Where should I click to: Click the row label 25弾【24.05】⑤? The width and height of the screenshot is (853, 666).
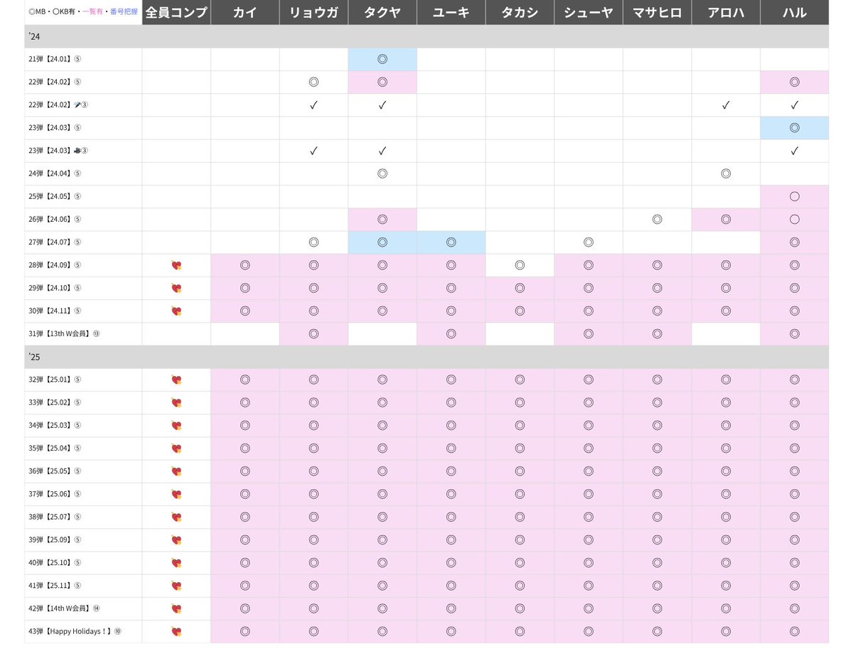click(x=55, y=196)
